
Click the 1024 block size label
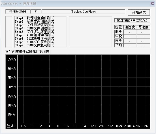click(x=119, y=126)
